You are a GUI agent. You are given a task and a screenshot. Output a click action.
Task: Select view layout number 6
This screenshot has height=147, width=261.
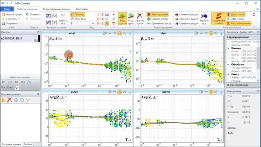pyautogui.click(x=102, y=24)
